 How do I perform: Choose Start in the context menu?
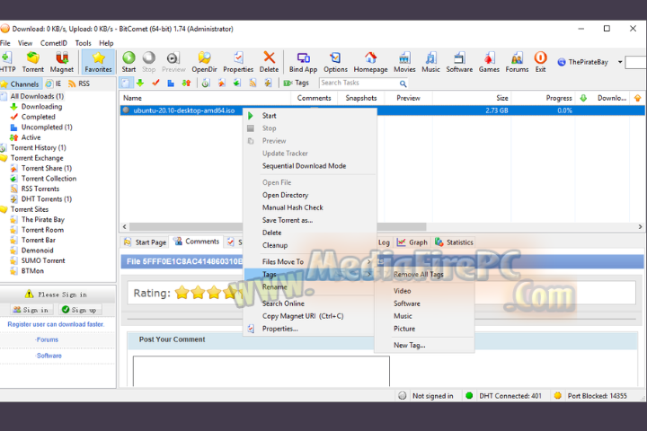(310, 116)
